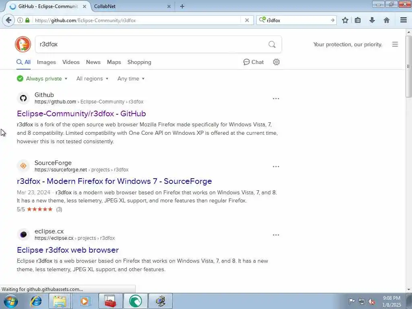This screenshot has width=412, height=309.
Task: Select the GitHub Eclipse-Community browser tab
Action: (x=47, y=6)
